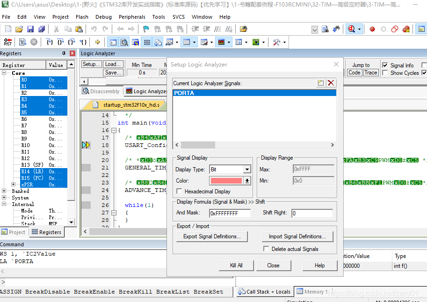
Task: Open the SVCS menu
Action: [178, 17]
